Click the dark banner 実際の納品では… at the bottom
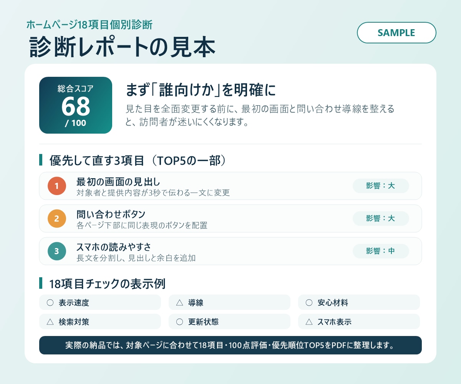461x384 pixels. 230,345
